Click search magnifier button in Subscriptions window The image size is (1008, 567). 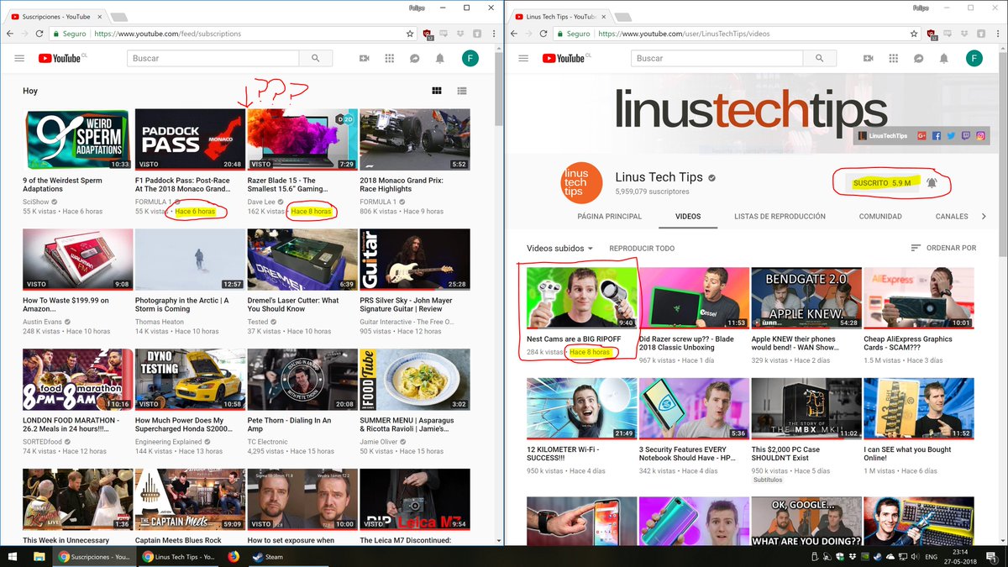tap(316, 58)
